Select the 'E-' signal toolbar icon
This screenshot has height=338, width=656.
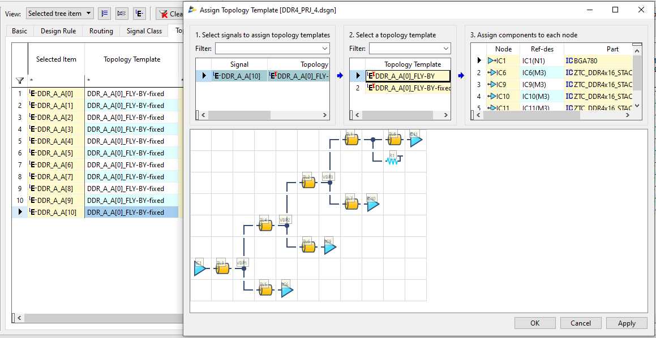point(139,13)
